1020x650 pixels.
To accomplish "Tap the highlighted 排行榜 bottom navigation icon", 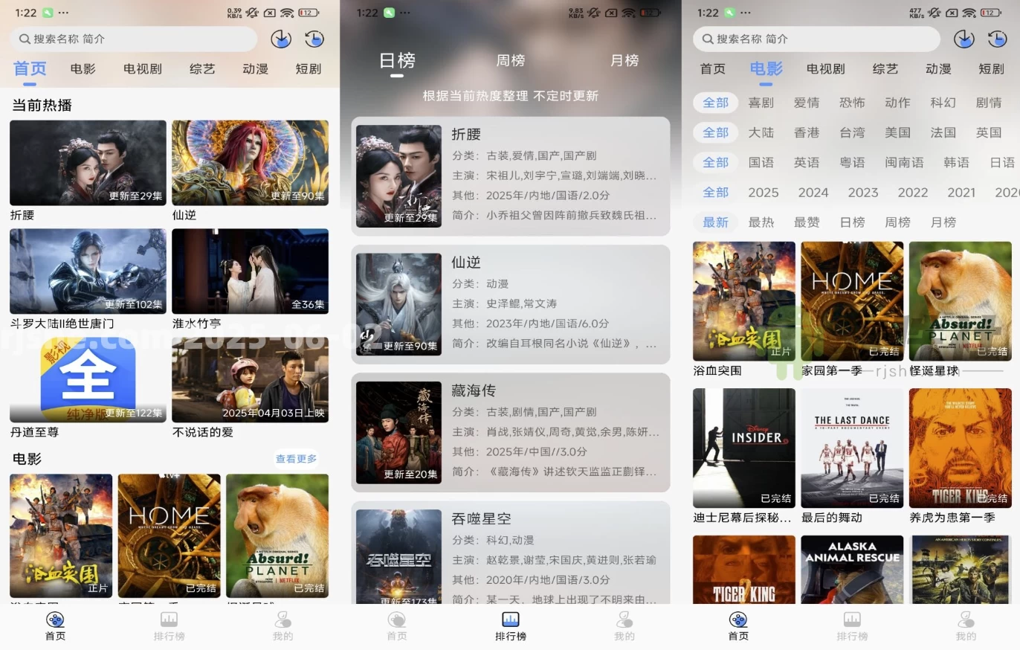I will (511, 620).
